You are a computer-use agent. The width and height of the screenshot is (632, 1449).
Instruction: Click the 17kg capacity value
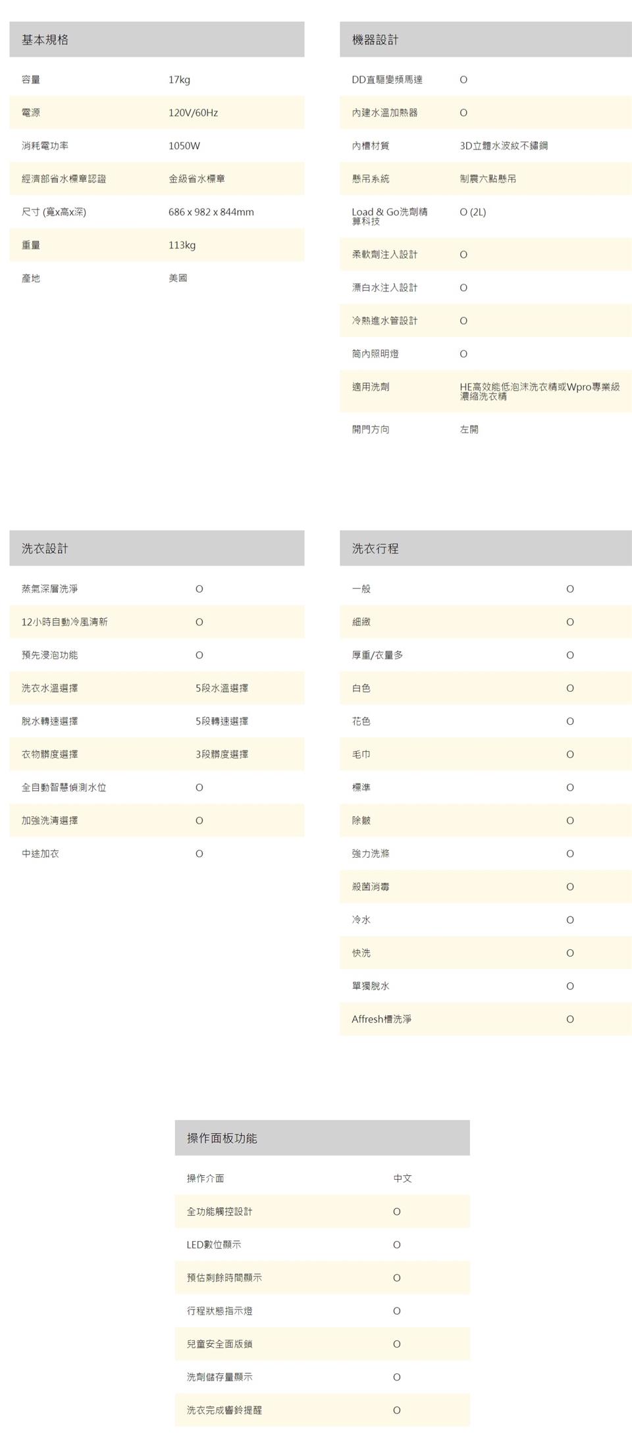[179, 80]
